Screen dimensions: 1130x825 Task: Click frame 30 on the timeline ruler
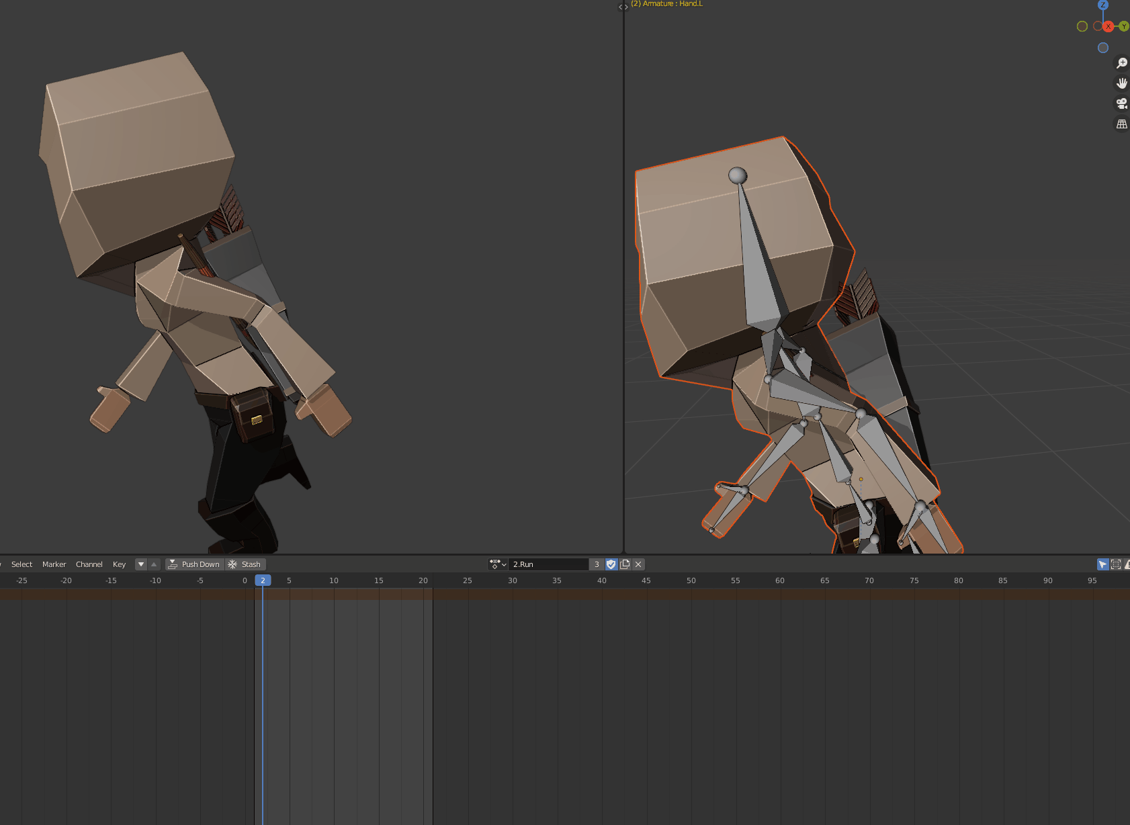pos(512,580)
